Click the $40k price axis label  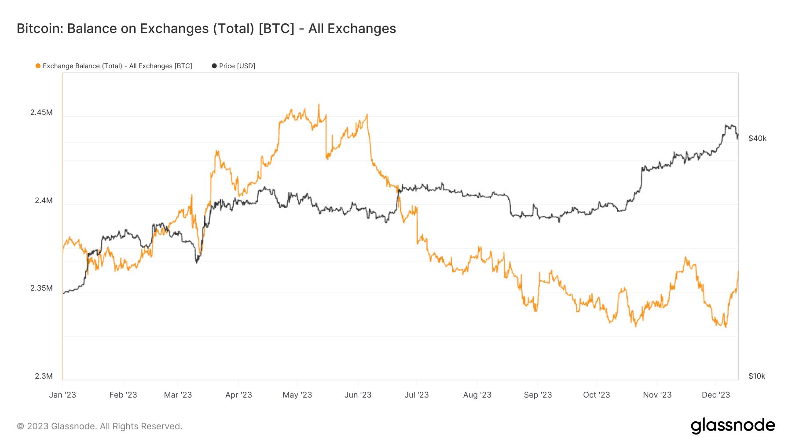coord(757,138)
